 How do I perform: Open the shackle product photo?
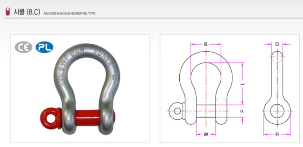pyautogui.click(x=80, y=89)
